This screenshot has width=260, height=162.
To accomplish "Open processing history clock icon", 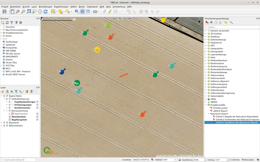I will 216,22.
